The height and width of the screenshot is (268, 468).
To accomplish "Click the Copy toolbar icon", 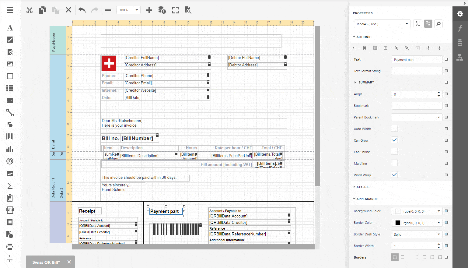I will point(42,10).
